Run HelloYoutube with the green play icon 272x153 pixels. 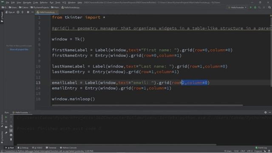pos(250,8)
